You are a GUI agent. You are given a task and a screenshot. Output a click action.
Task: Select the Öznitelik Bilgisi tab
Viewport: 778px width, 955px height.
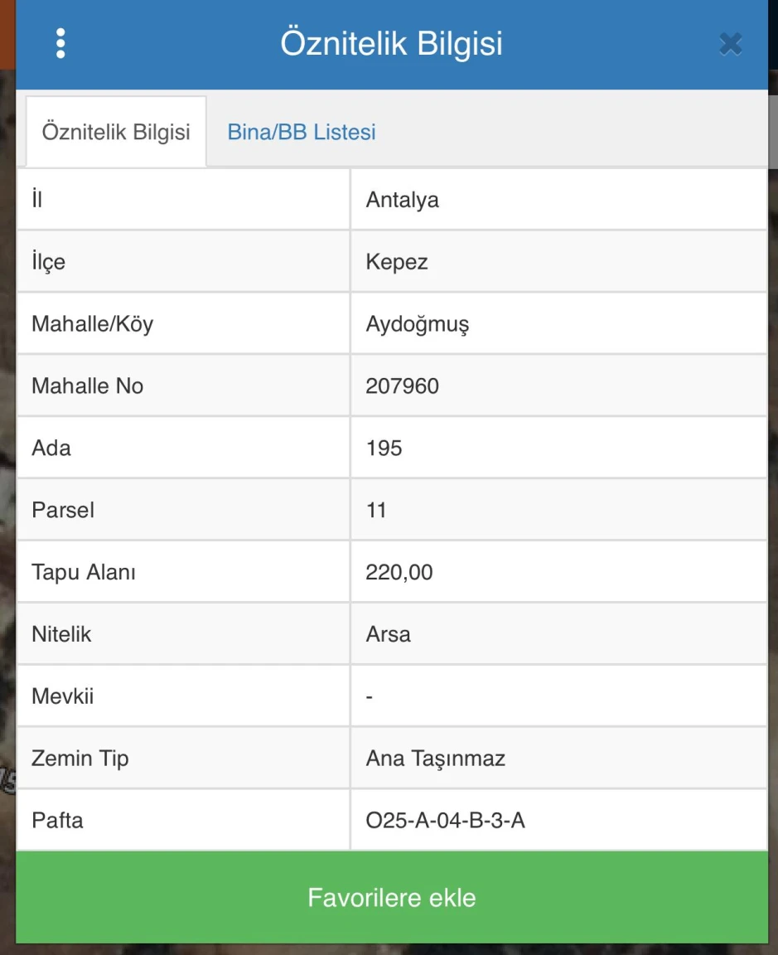116,132
